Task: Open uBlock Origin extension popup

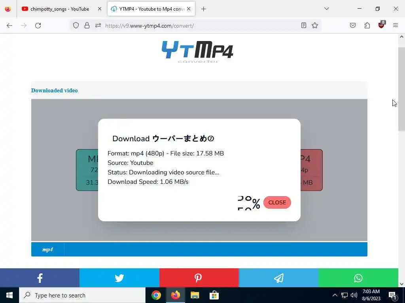Action: pos(381,25)
